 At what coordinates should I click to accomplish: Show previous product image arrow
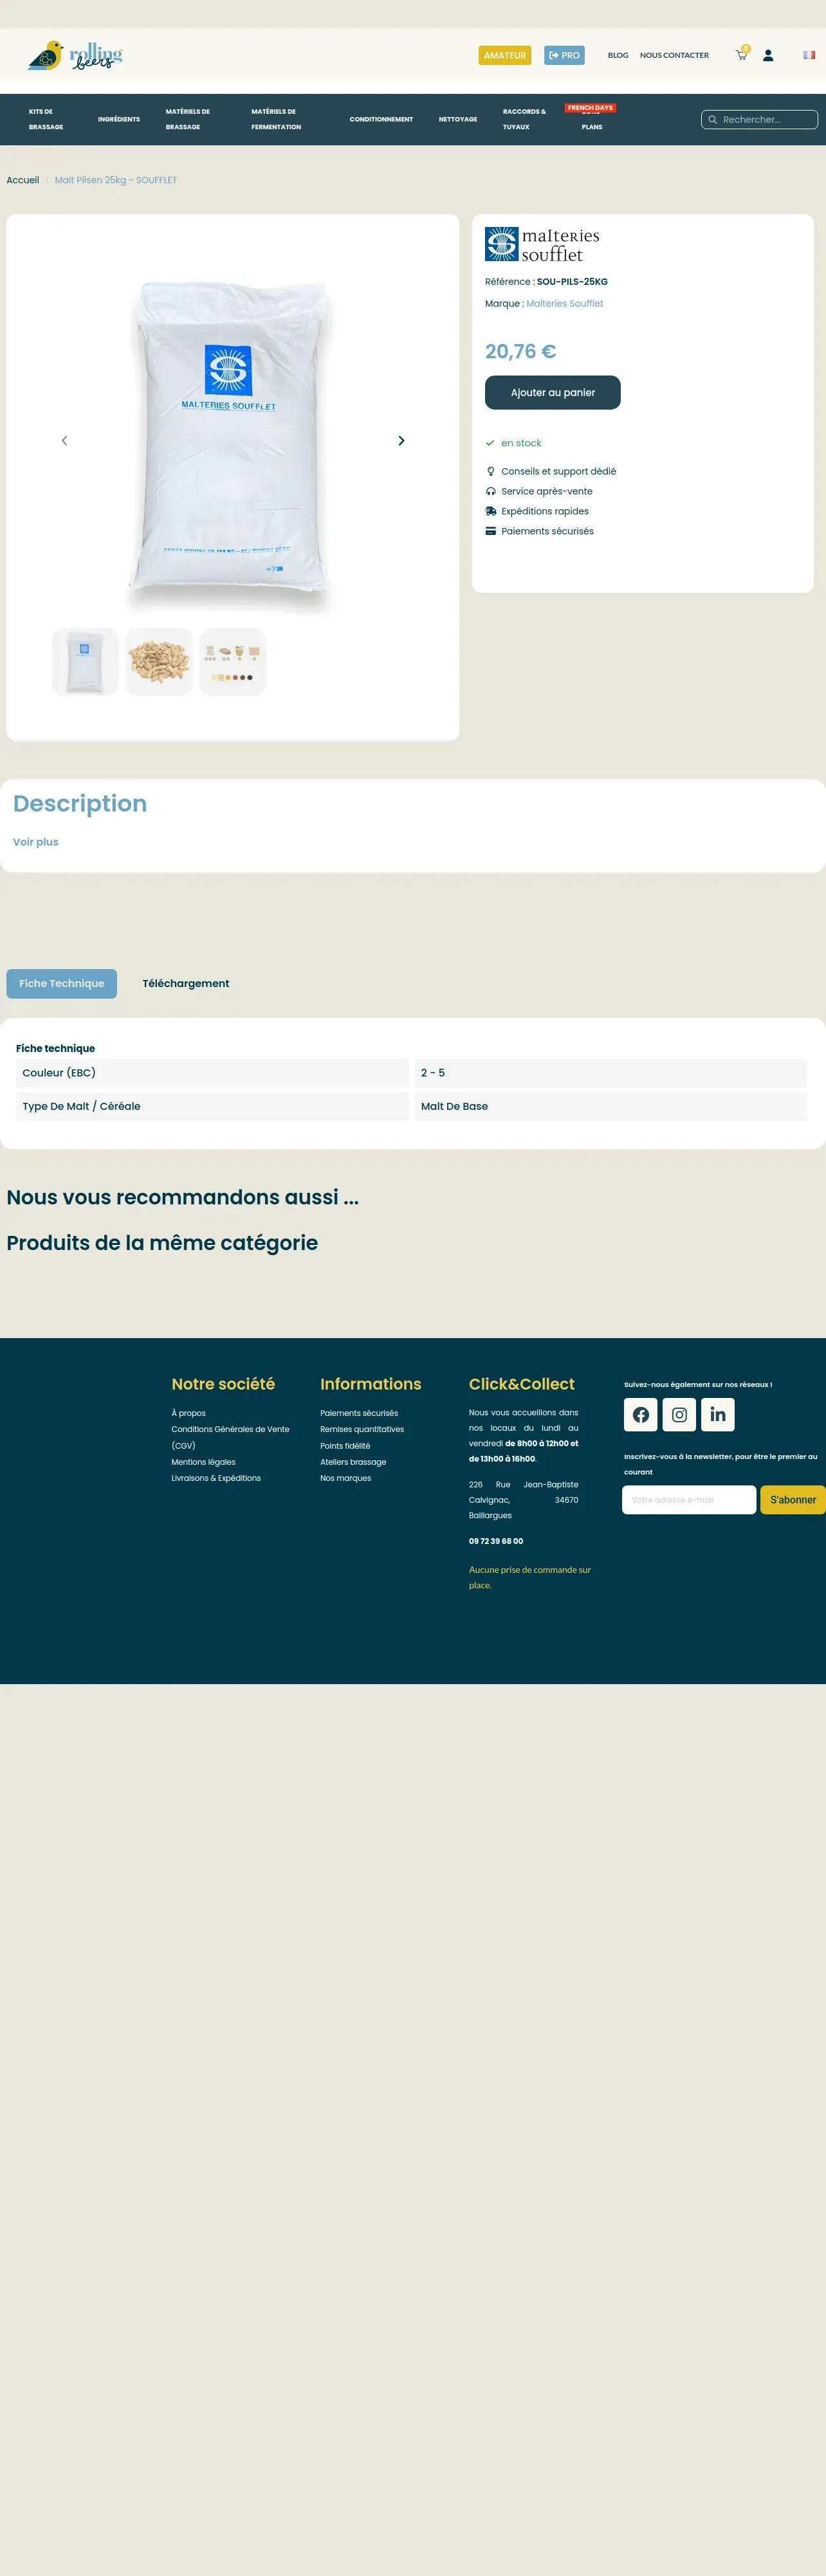tap(65, 441)
